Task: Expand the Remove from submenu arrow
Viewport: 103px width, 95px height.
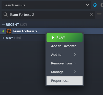Action: 75,63
